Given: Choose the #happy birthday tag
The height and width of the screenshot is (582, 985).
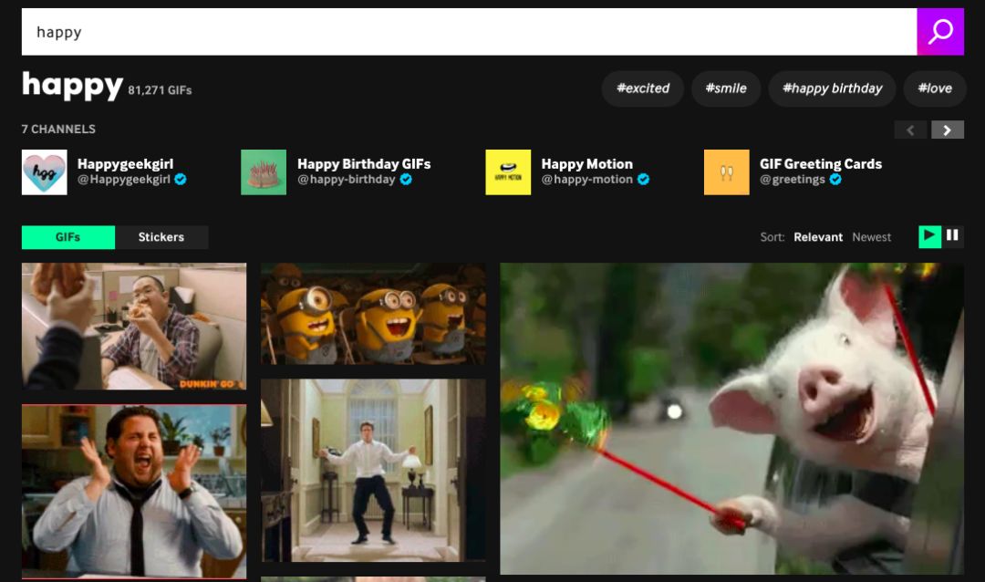Looking at the screenshot, I should coord(832,88).
